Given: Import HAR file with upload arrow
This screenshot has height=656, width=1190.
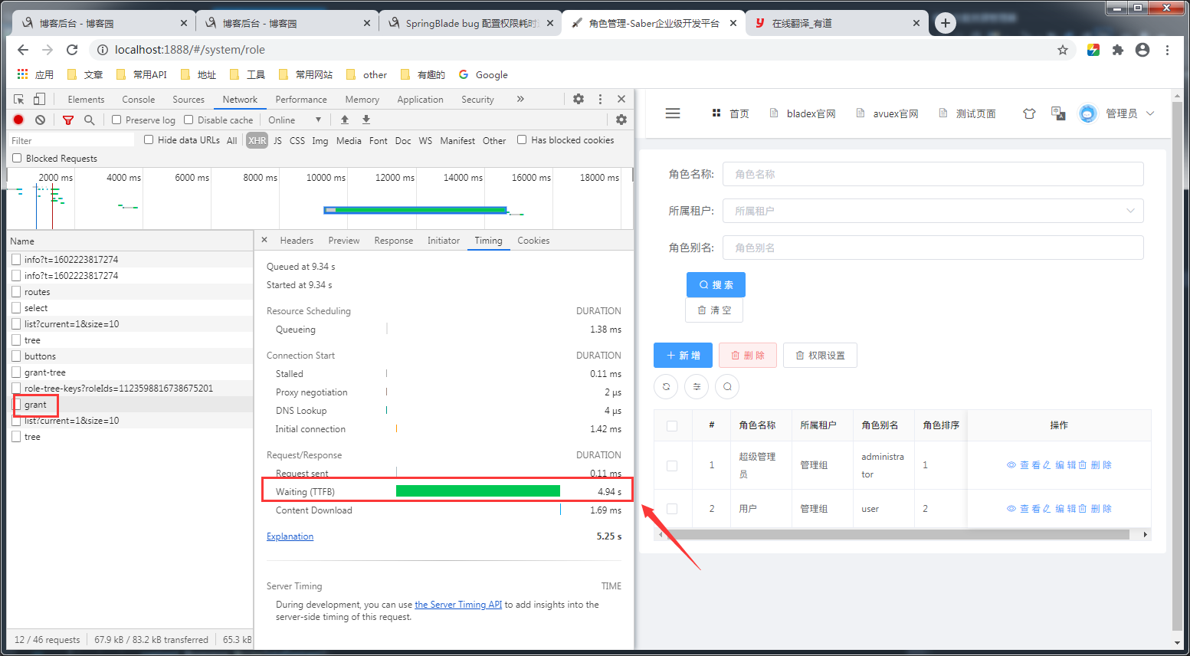Looking at the screenshot, I should coord(345,120).
